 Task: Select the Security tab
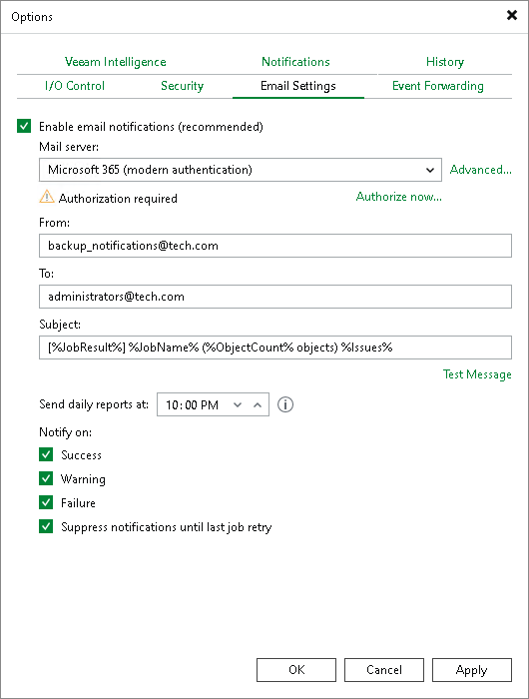click(183, 86)
